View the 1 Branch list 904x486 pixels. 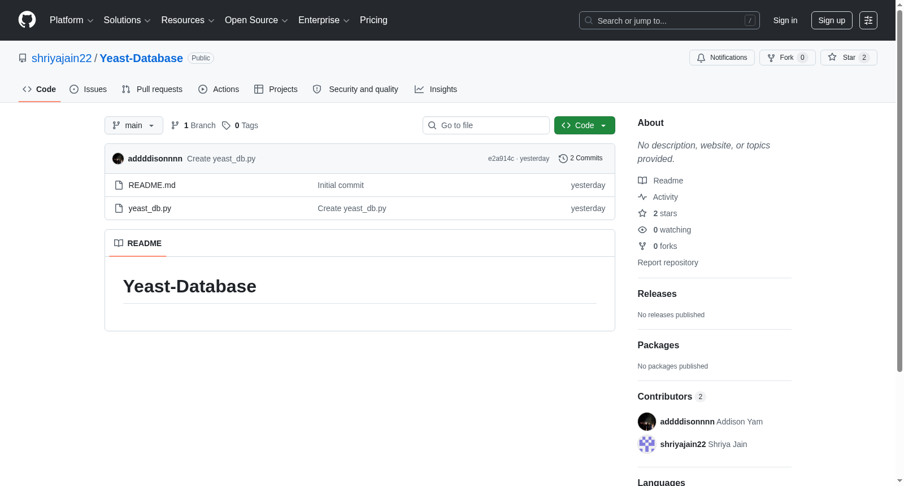pyautogui.click(x=193, y=125)
